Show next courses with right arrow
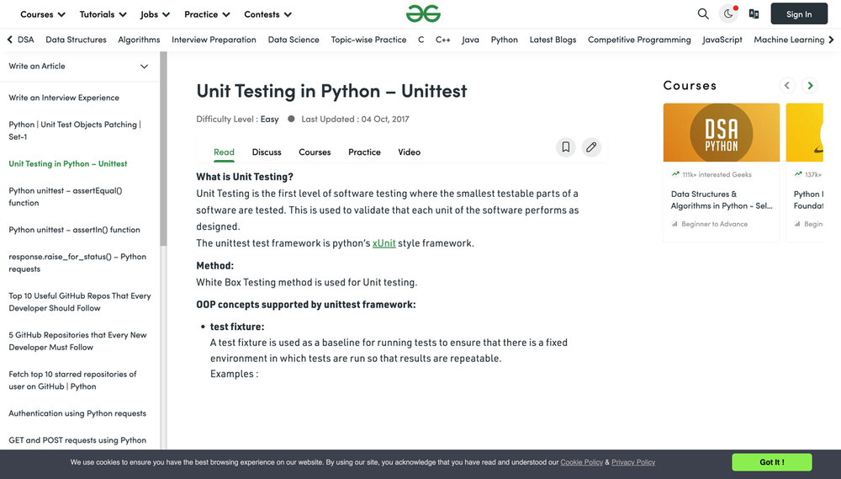Image resolution: width=841 pixels, height=479 pixels. [810, 85]
